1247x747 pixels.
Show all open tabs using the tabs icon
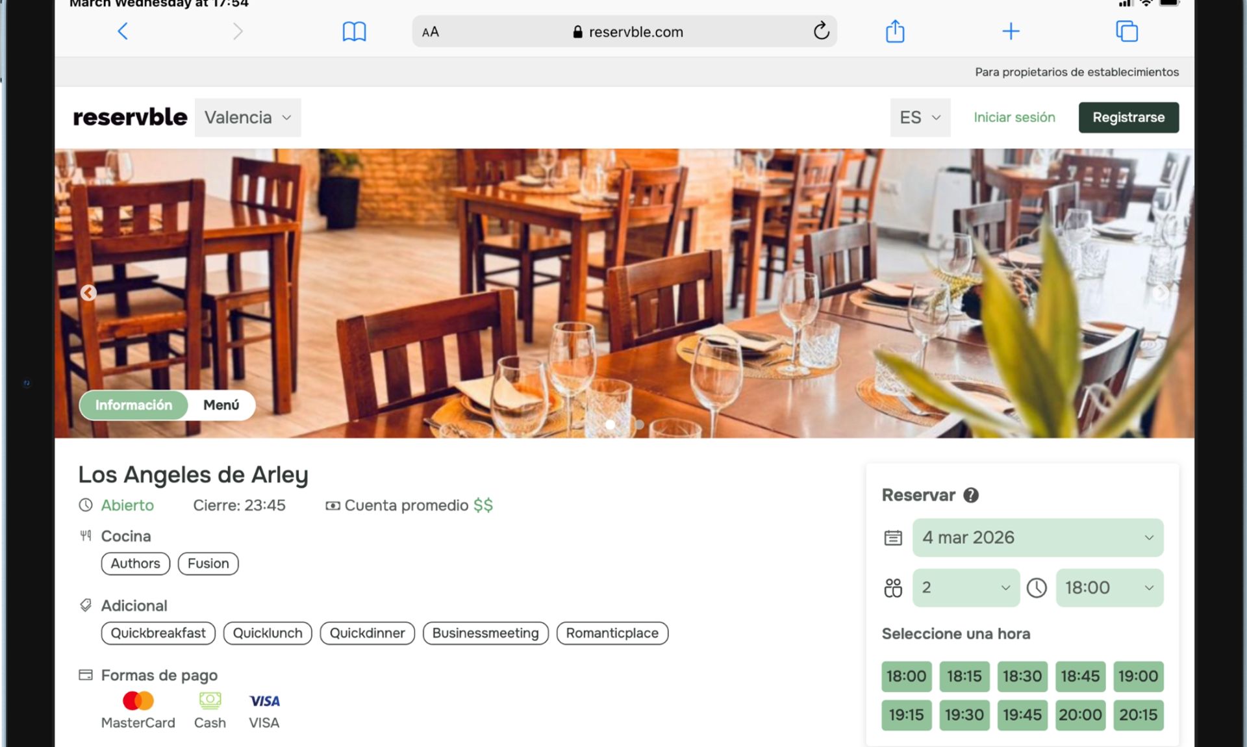click(1126, 31)
